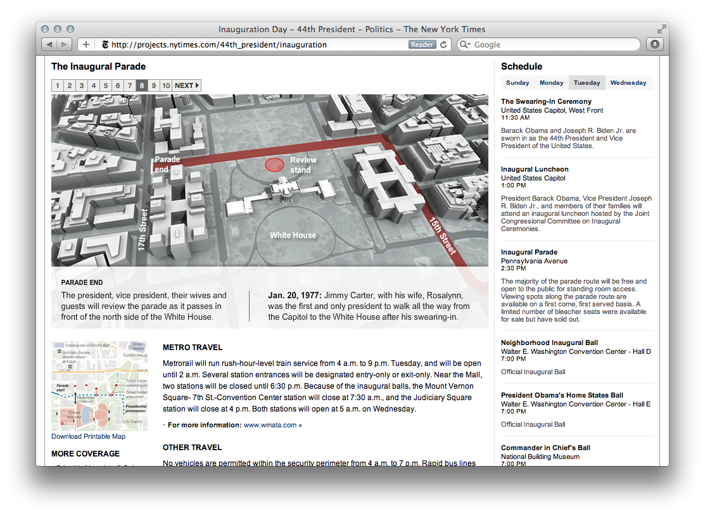Switch schedule to the Sunday tab
The height and width of the screenshot is (516, 705).
(518, 83)
